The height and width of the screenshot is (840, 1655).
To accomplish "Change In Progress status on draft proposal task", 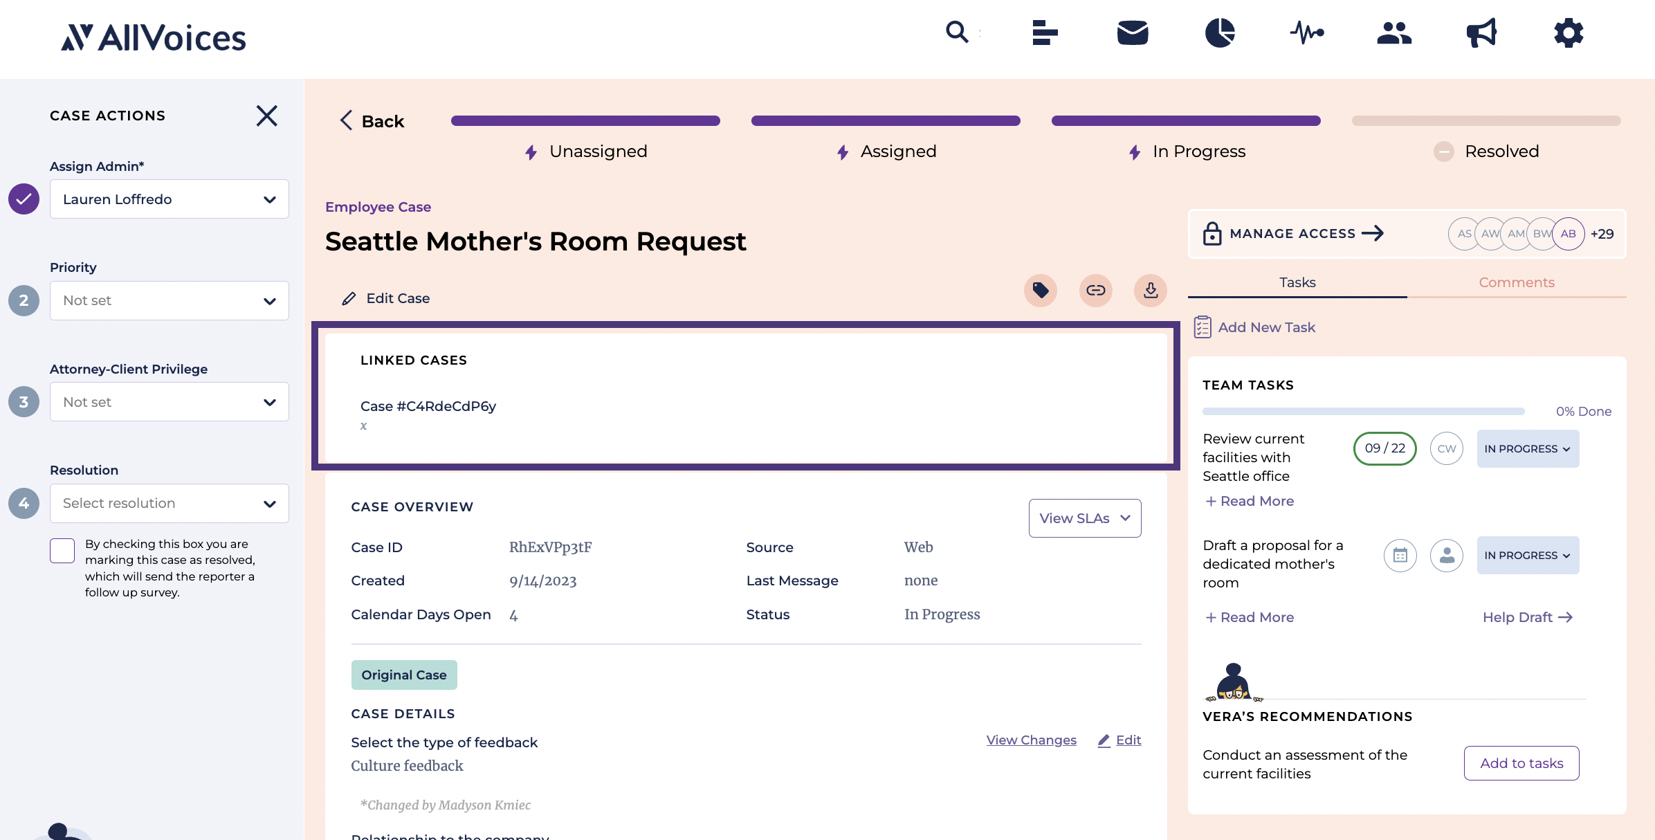I will pos(1528,555).
